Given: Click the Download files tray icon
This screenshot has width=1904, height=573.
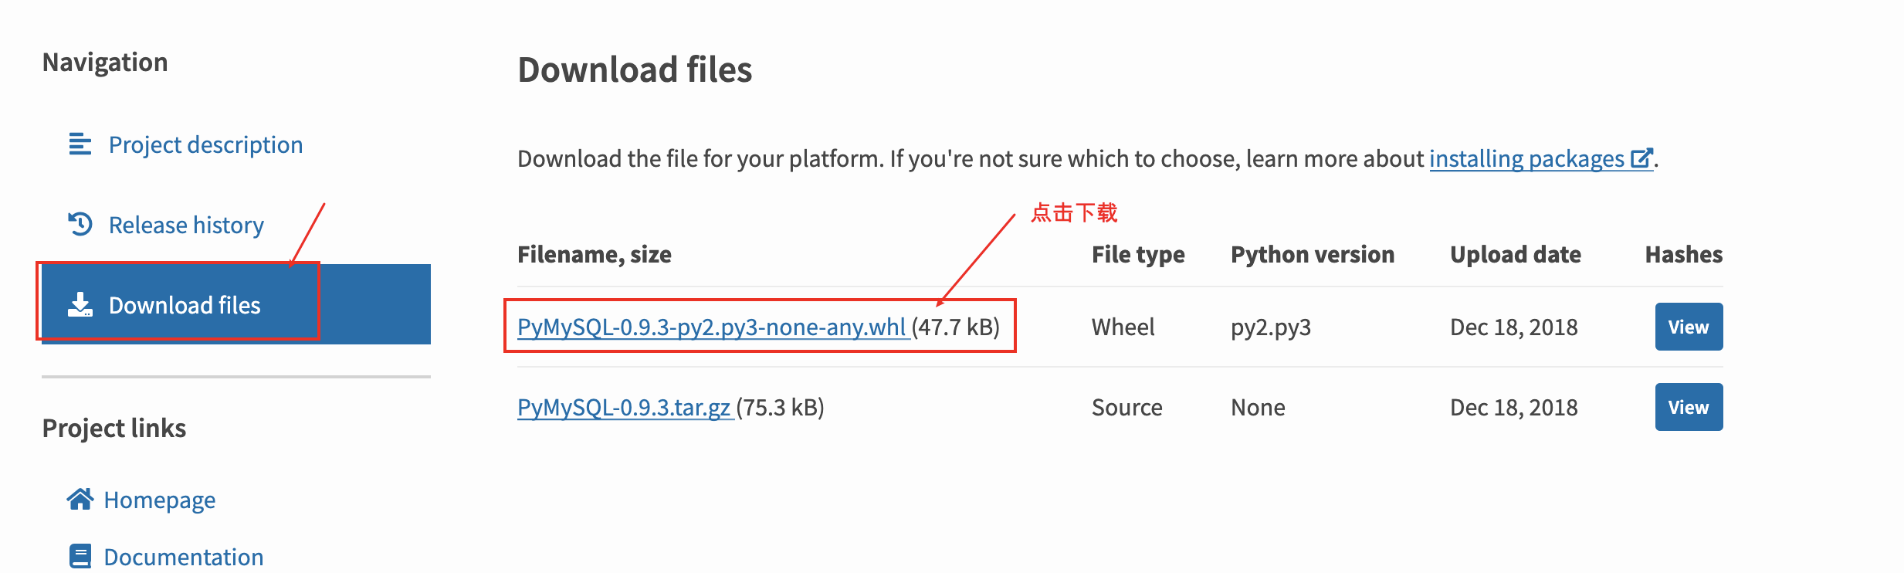Looking at the screenshot, I should 80,305.
